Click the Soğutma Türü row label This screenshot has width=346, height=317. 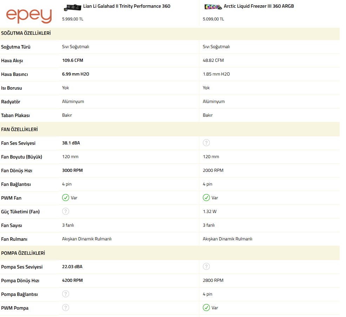point(16,47)
